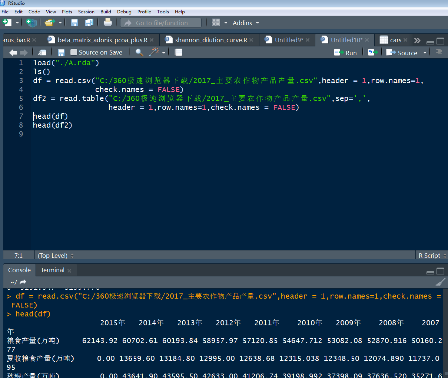Go forward to next source location
Image resolution: width=448 pixels, height=378 pixels.
24,53
